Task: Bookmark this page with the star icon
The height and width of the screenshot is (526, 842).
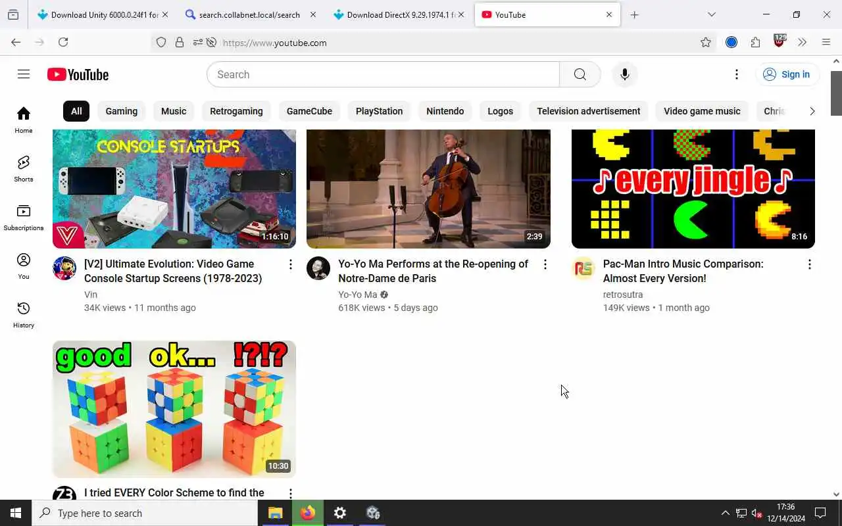Action: tap(706, 42)
